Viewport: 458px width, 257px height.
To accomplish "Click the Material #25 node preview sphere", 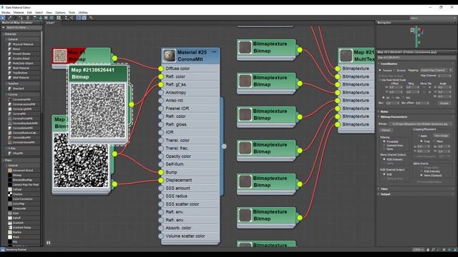I will click(169, 56).
